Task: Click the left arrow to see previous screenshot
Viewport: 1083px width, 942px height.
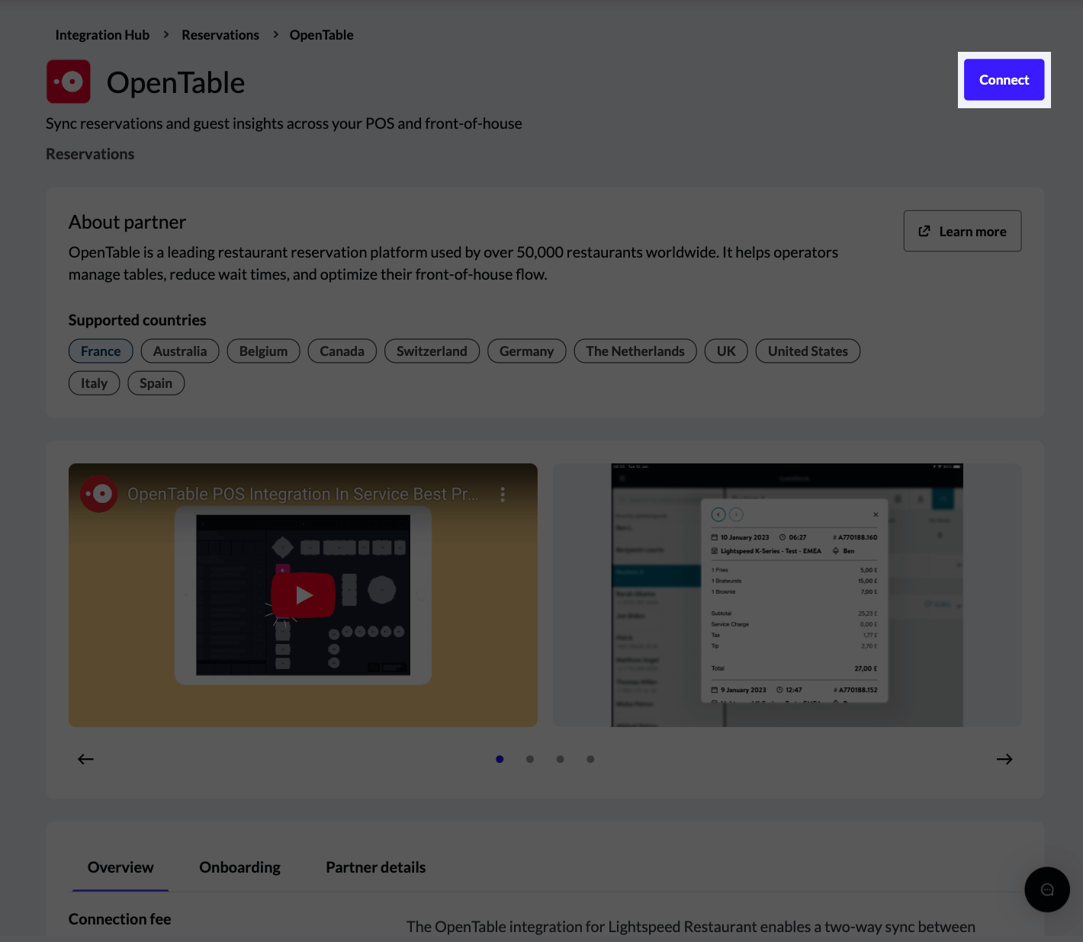Action: [x=85, y=759]
